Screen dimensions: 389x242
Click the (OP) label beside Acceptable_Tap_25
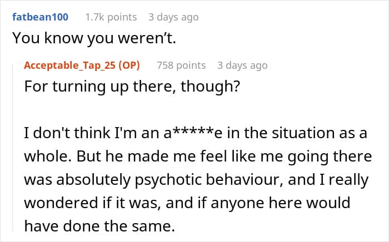(129, 65)
